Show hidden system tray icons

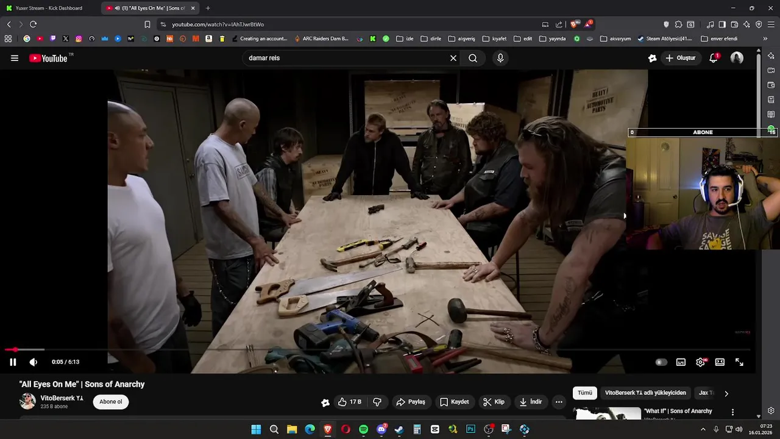pos(703,429)
